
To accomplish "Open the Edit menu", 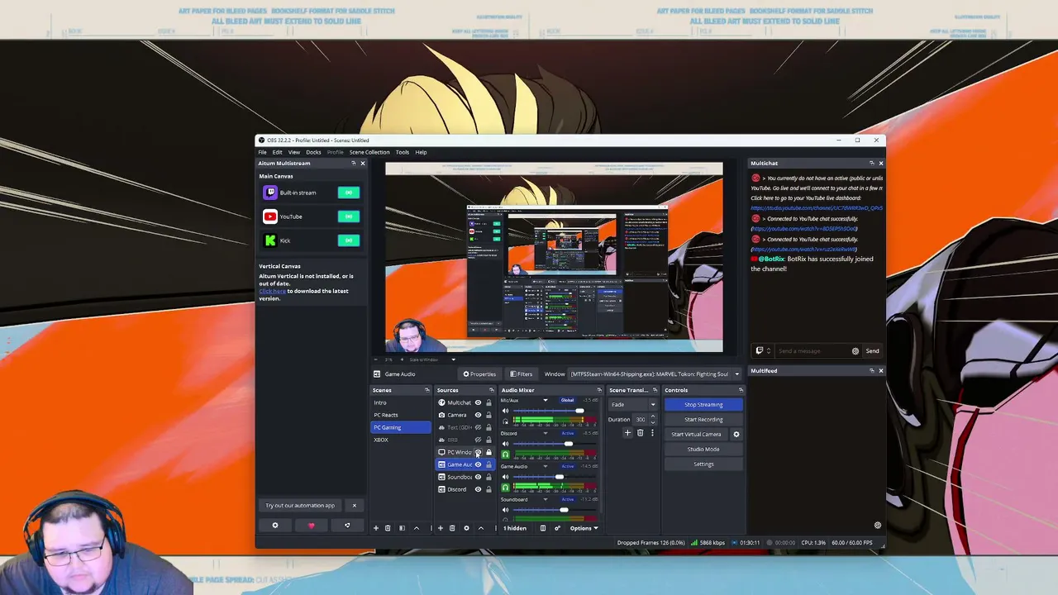I will click(x=278, y=152).
